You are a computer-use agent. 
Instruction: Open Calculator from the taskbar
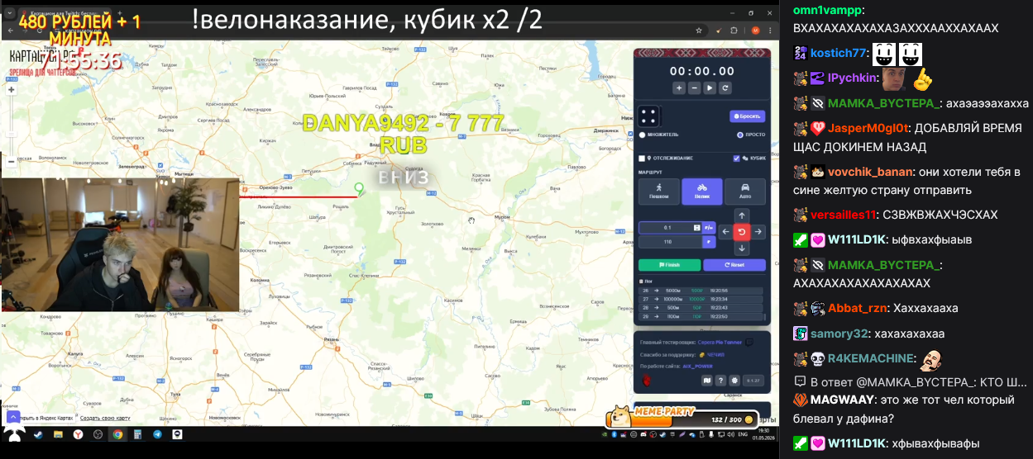[137, 434]
